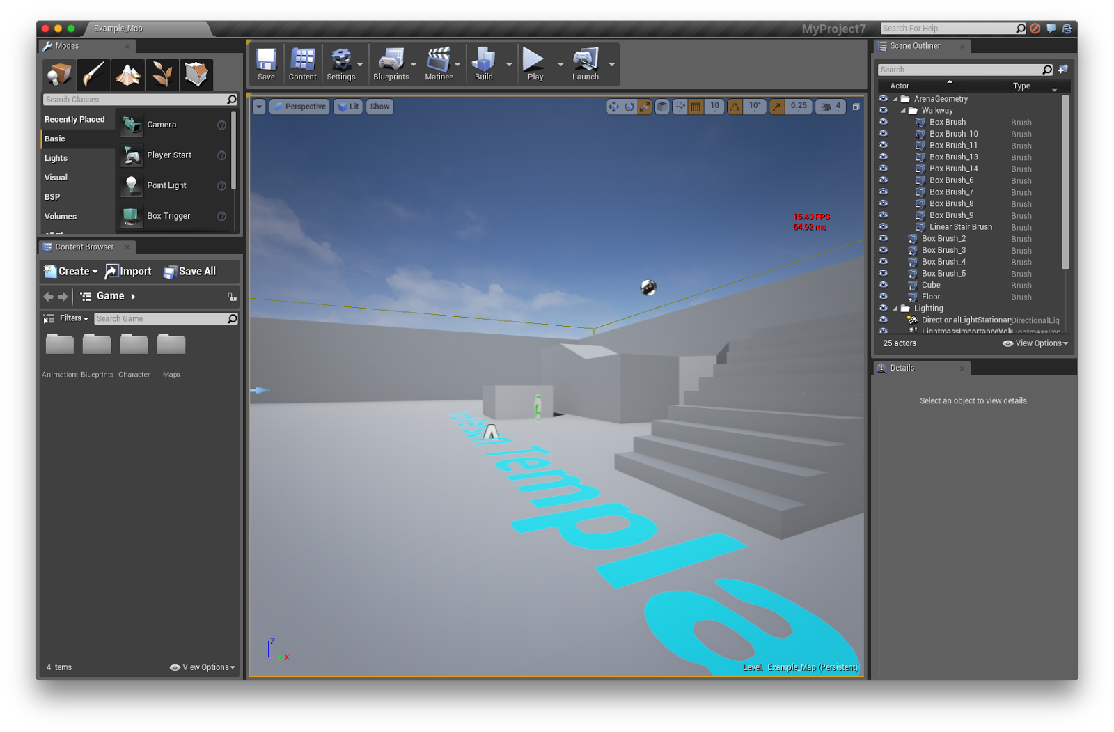Click the Search Game input field
The height and width of the screenshot is (732, 1114).
pyautogui.click(x=166, y=318)
